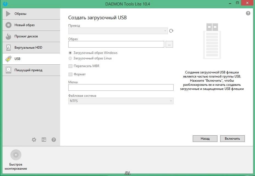The height and width of the screenshot is (176, 255).
Task: Close the DAEMON Tools window
Action: click(247, 3)
